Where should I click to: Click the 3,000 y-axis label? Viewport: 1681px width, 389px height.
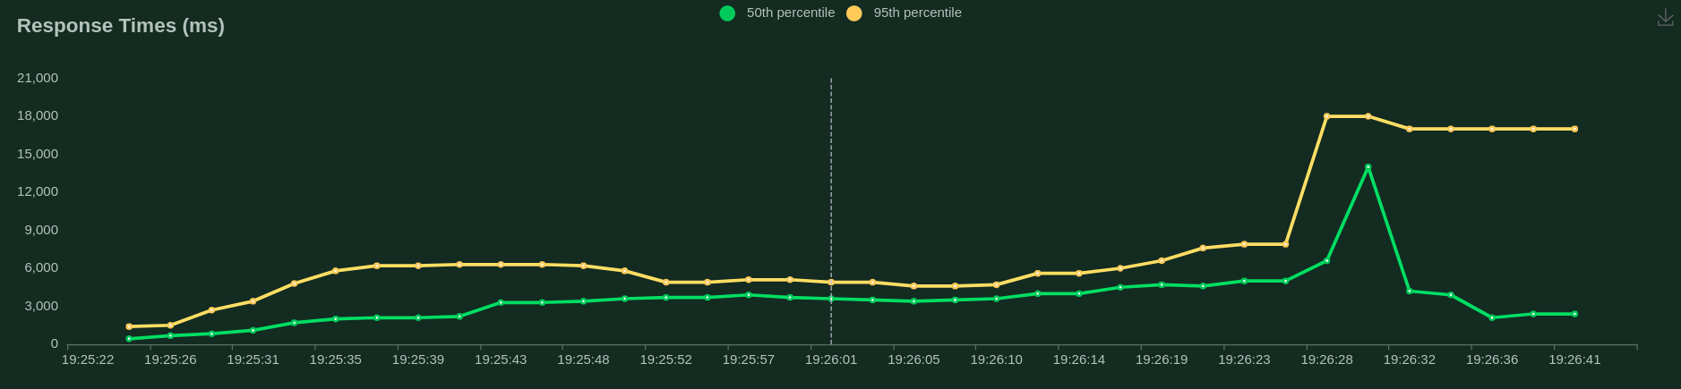click(41, 306)
